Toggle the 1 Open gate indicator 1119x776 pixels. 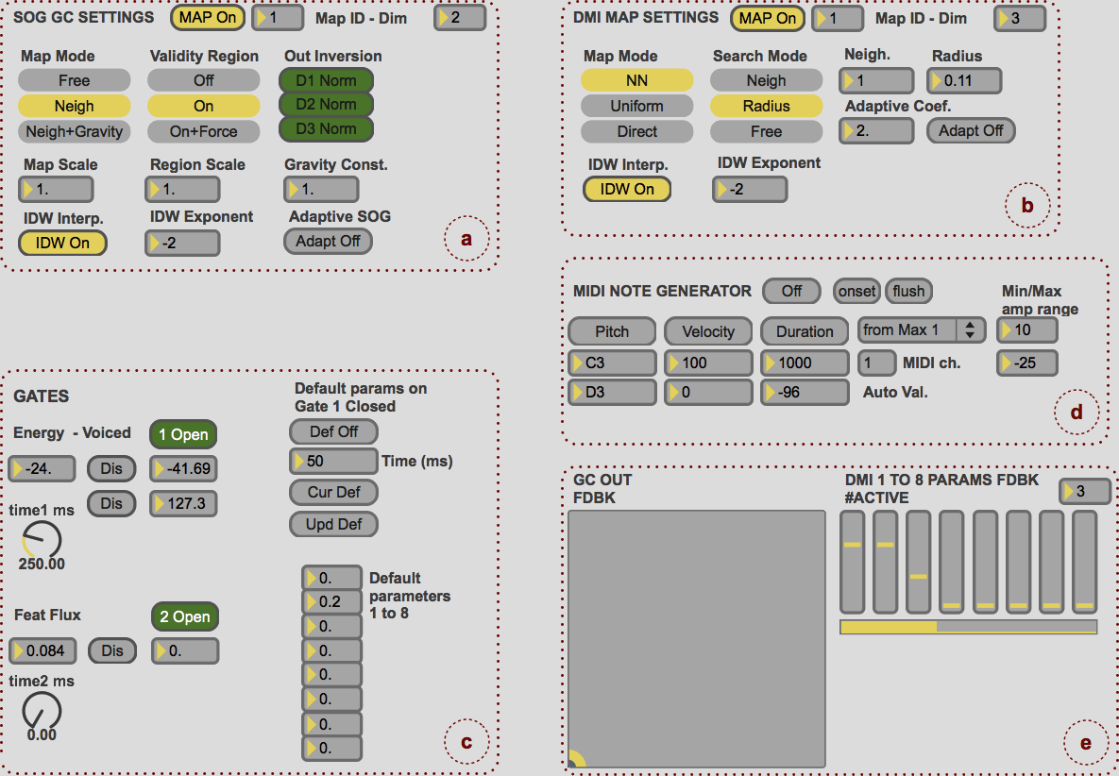(183, 434)
